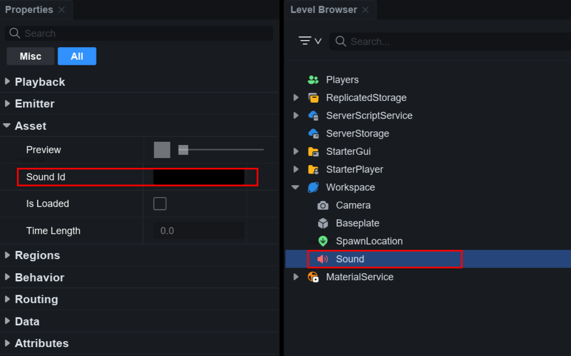Click the MaterialService icon
The image size is (571, 356).
[313, 277]
